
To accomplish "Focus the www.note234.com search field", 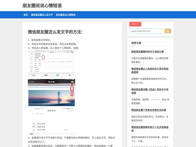I will pos(147,31).
